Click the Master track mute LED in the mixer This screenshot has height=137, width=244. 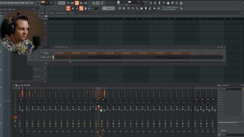click(x=21, y=100)
